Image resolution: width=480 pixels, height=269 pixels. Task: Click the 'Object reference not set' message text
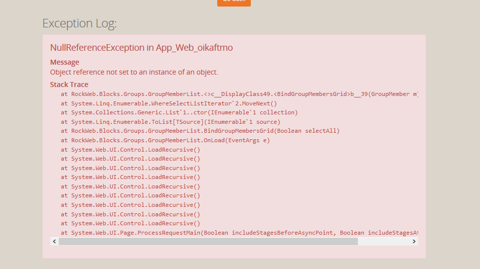click(x=134, y=72)
